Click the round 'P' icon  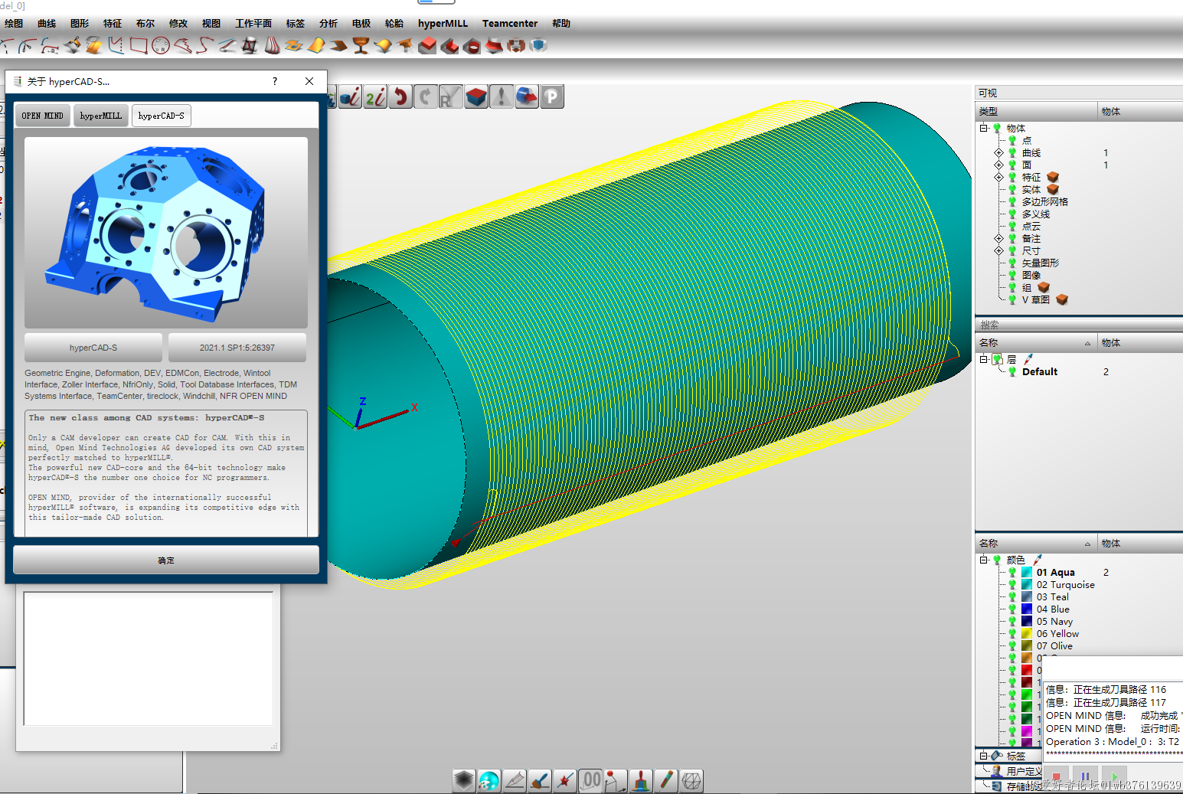point(552,97)
